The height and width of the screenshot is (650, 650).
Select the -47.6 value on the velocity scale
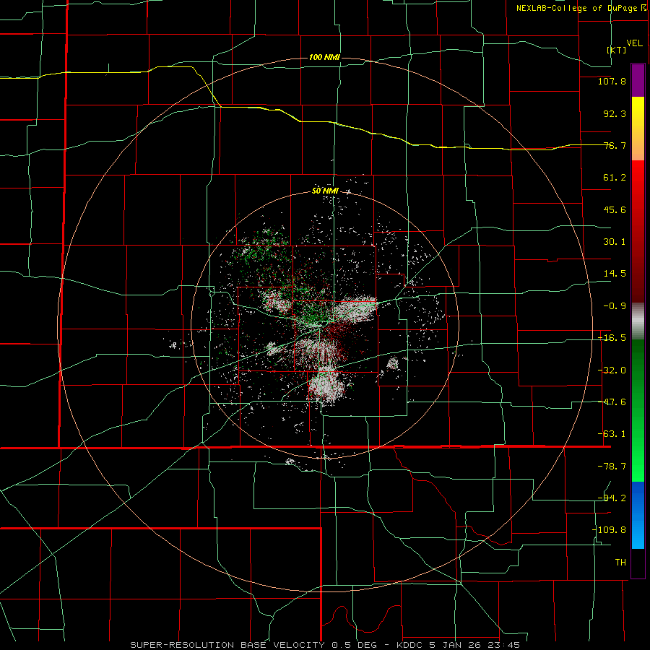[x=612, y=402]
